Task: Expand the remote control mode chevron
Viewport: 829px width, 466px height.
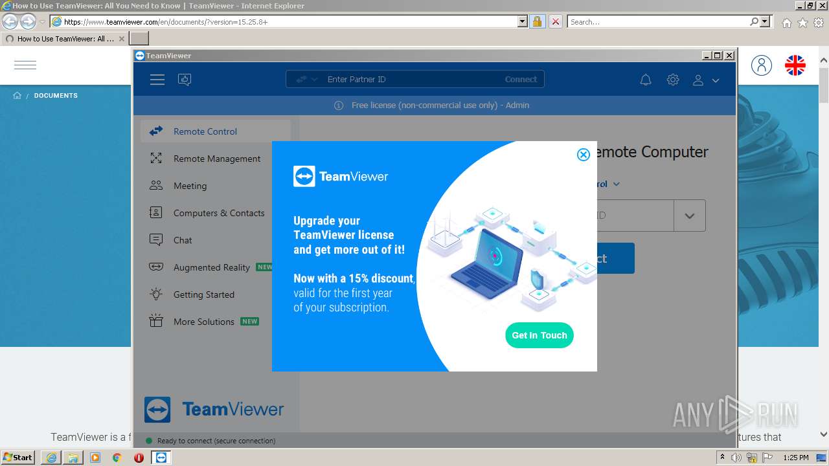Action: pos(617,184)
